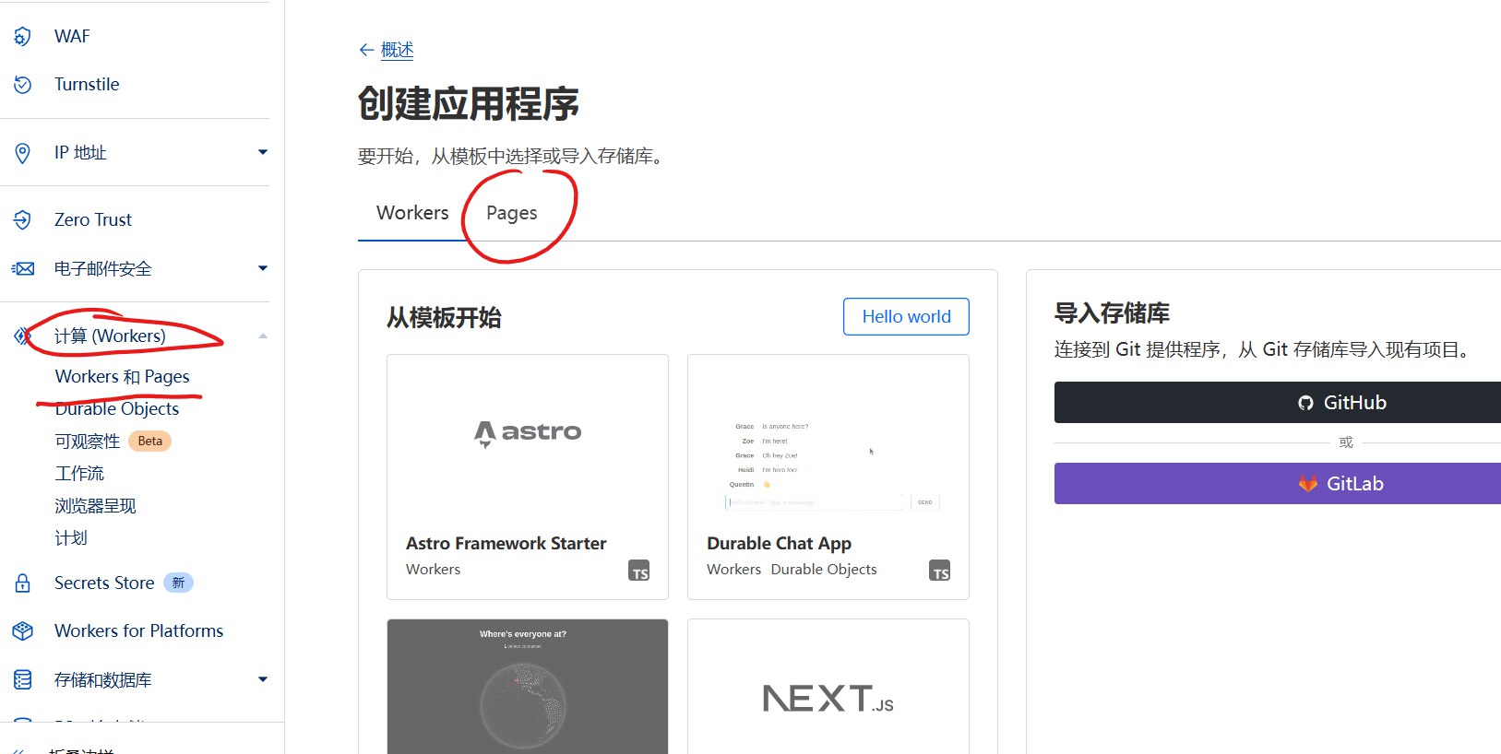Select the NEXT.js template card
The image size is (1501, 754).
828,687
